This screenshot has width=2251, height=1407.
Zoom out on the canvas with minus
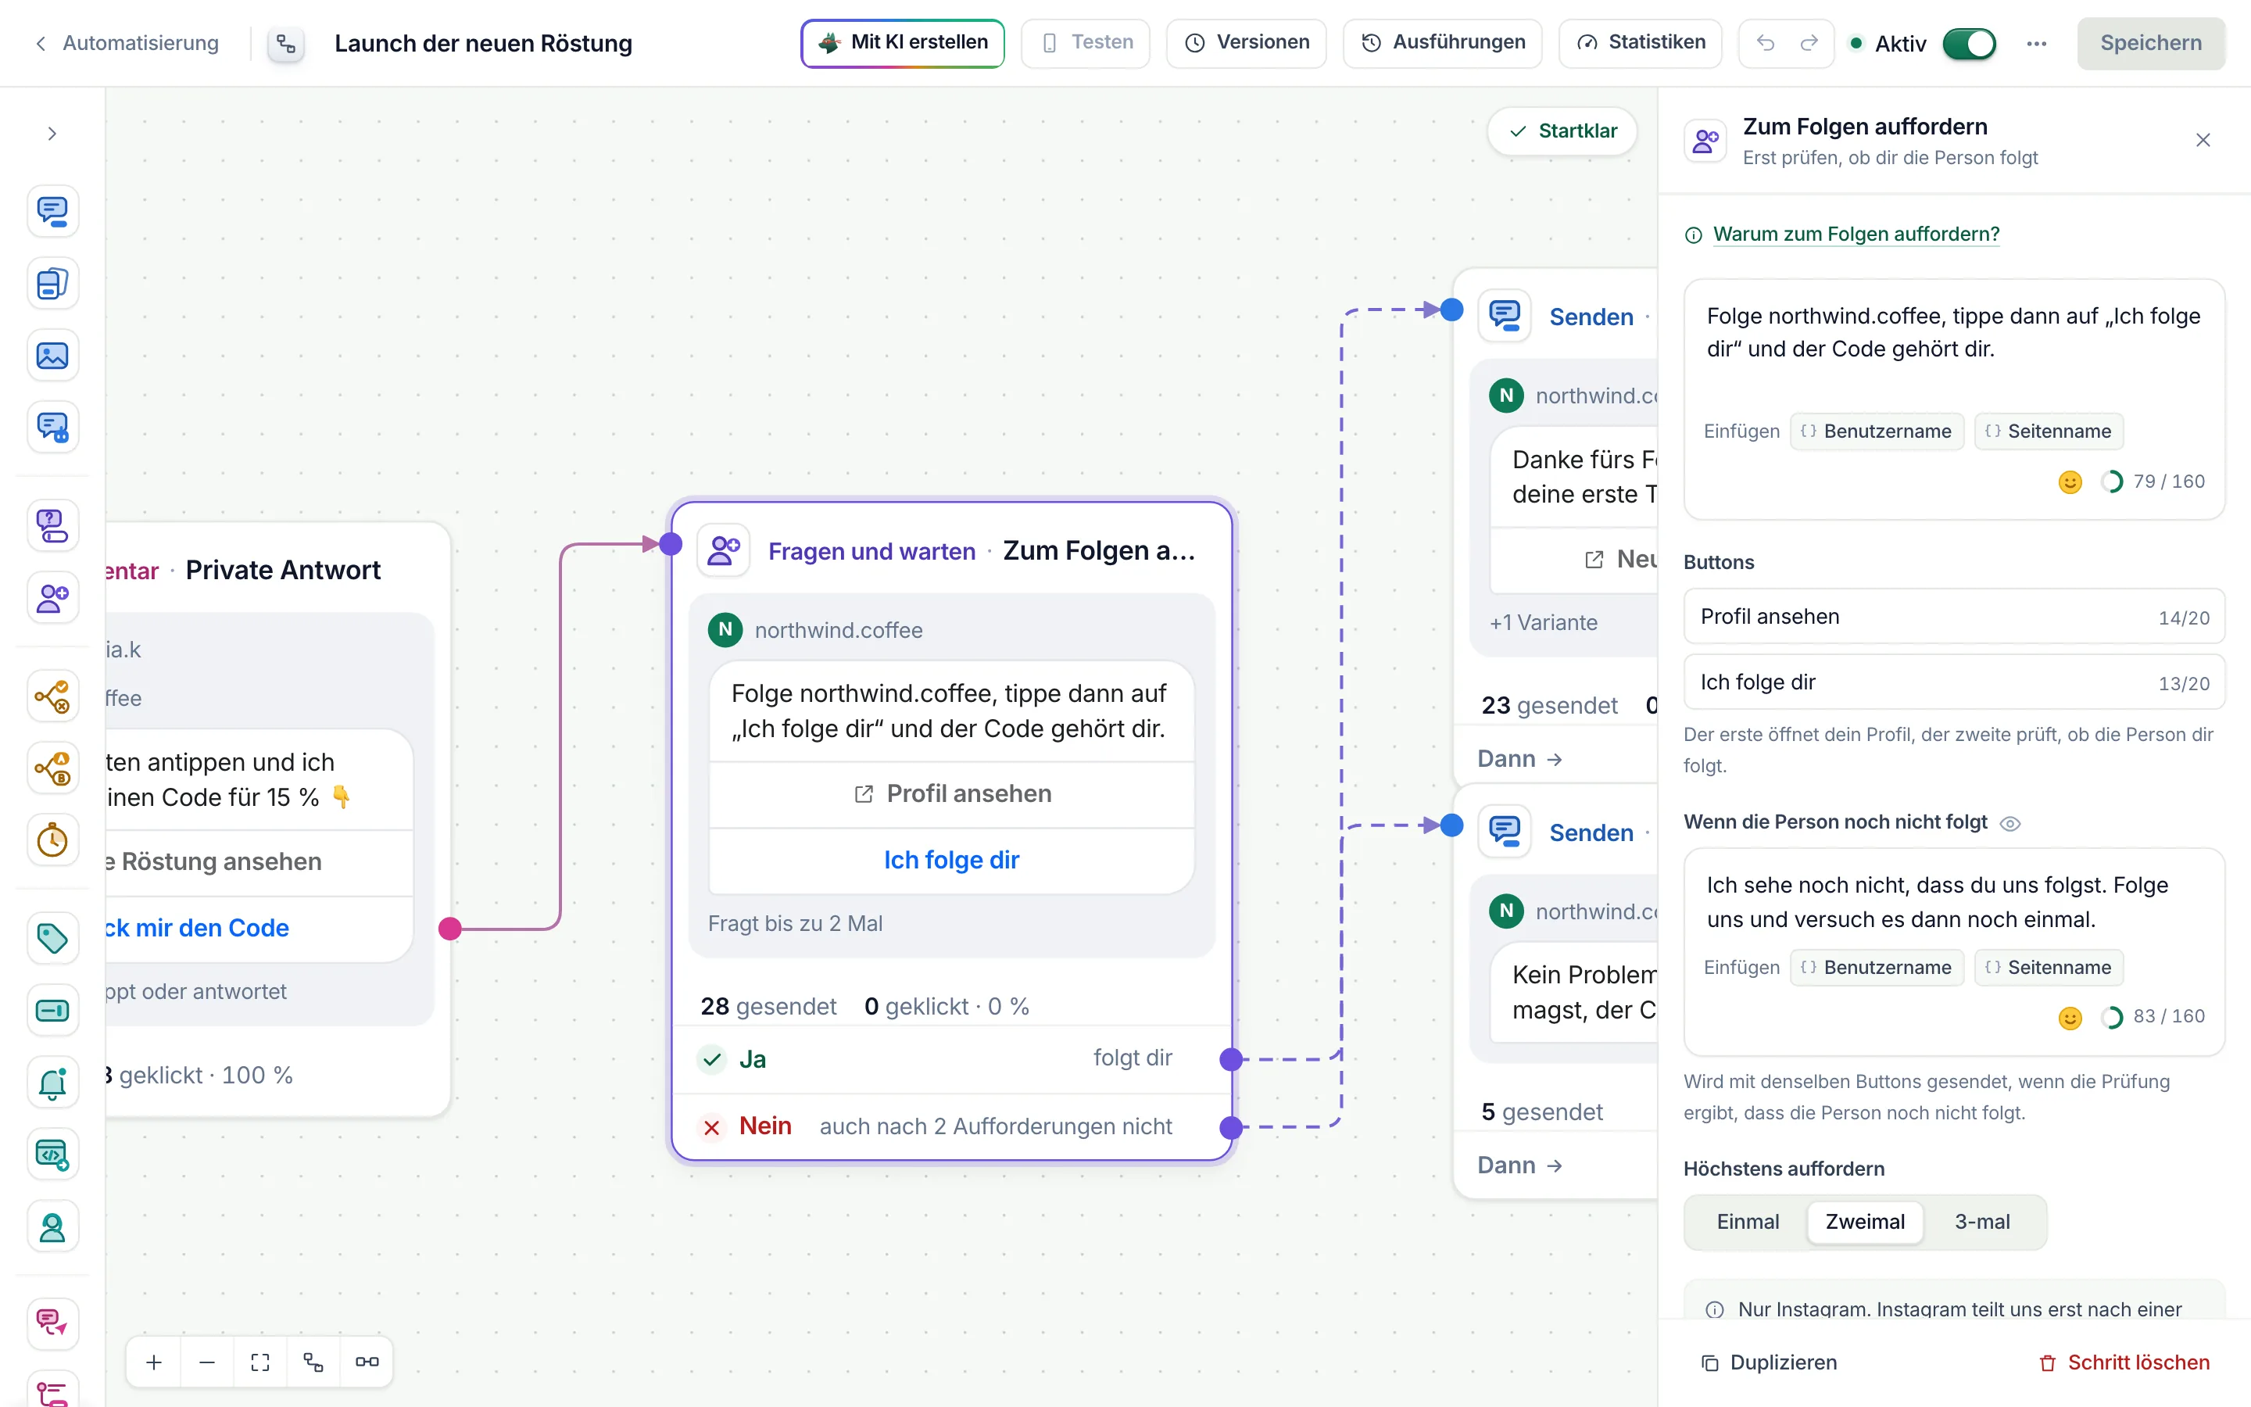tap(207, 1362)
